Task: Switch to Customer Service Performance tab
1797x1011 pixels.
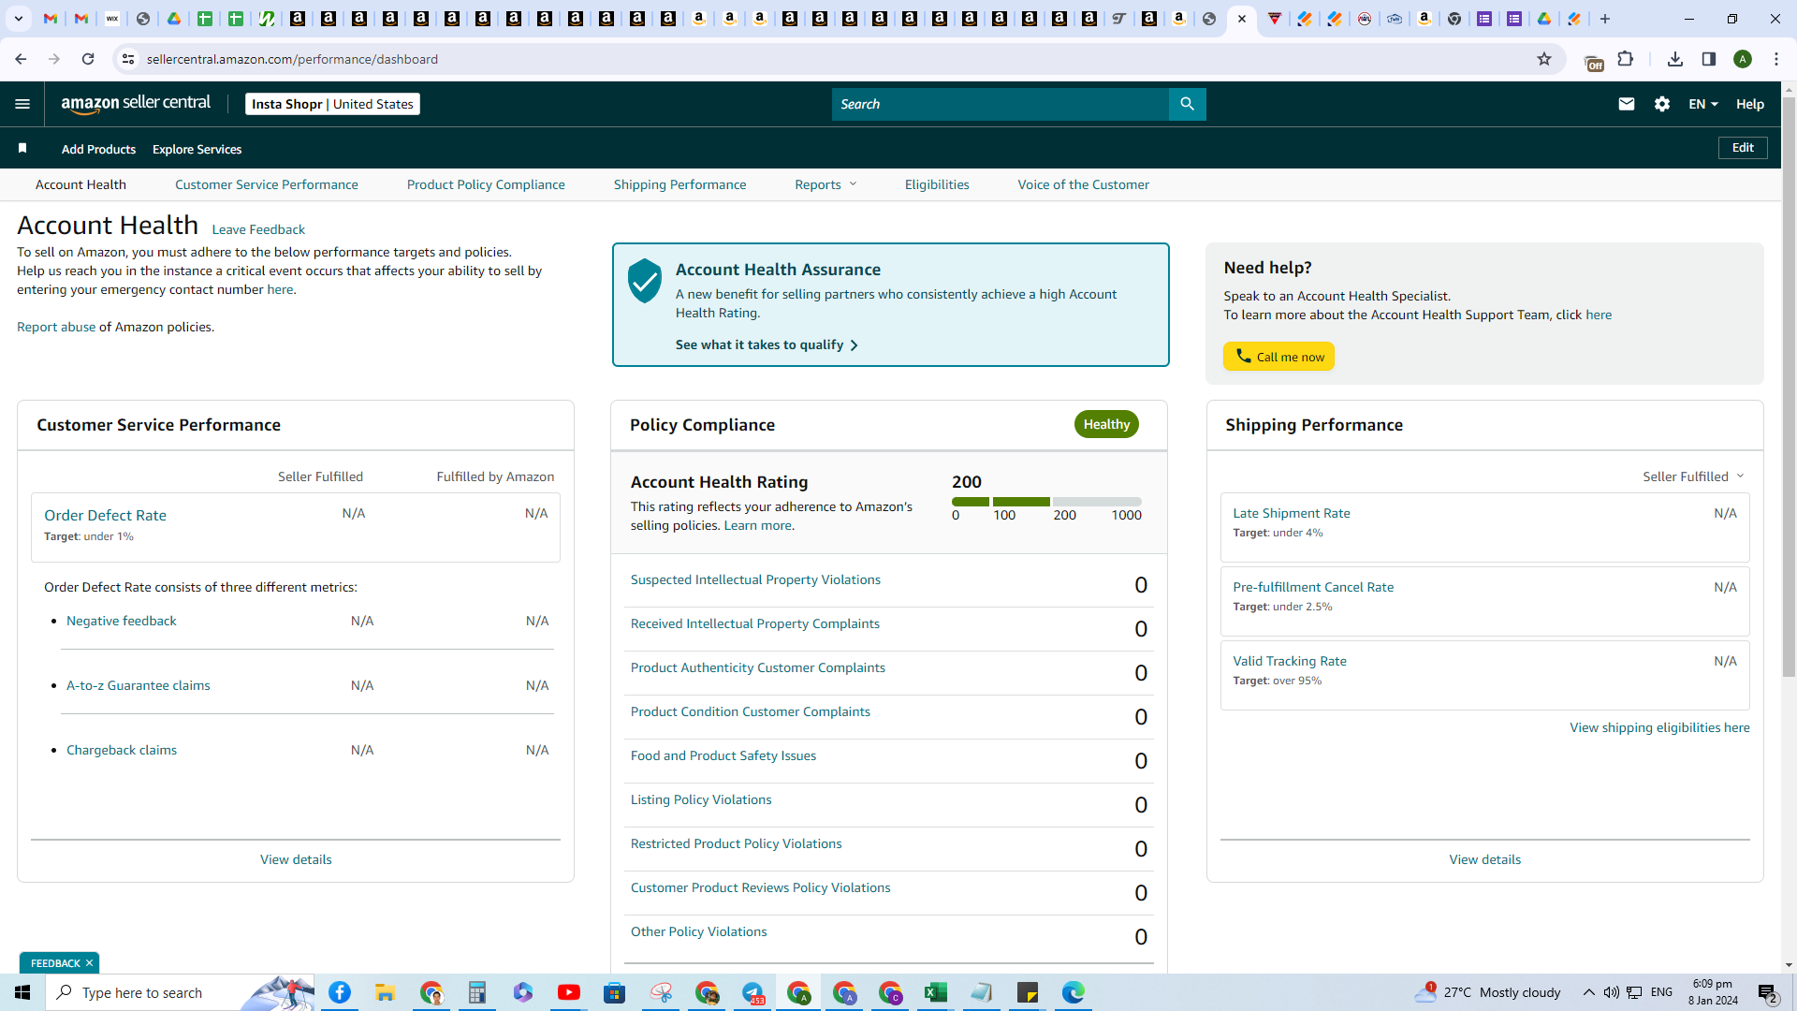Action: coord(267,184)
